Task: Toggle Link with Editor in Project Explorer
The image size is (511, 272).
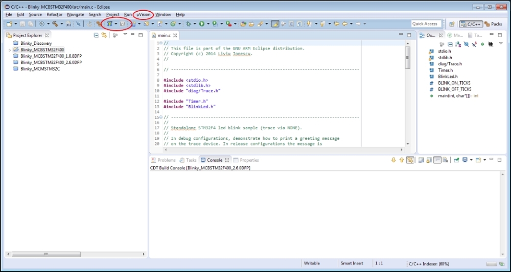Action: (x=104, y=35)
